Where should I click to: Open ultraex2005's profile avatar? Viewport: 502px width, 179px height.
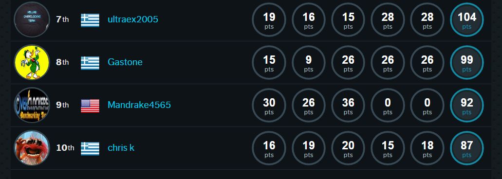[32, 19]
